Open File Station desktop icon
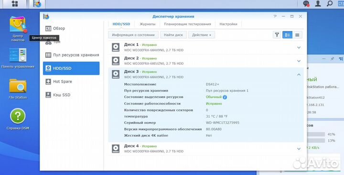The image size is (344, 175). [x=18, y=89]
